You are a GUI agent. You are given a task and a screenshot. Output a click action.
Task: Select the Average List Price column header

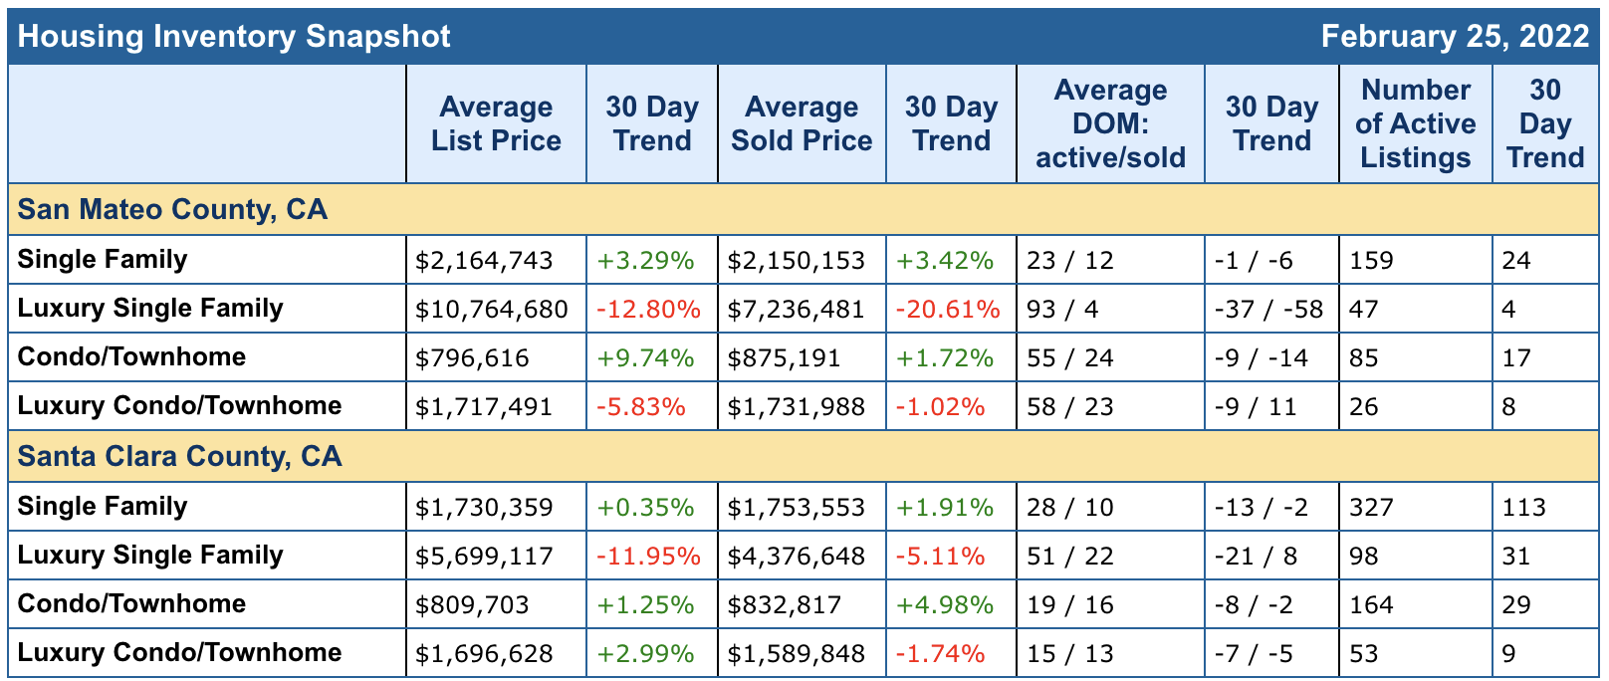tap(496, 123)
